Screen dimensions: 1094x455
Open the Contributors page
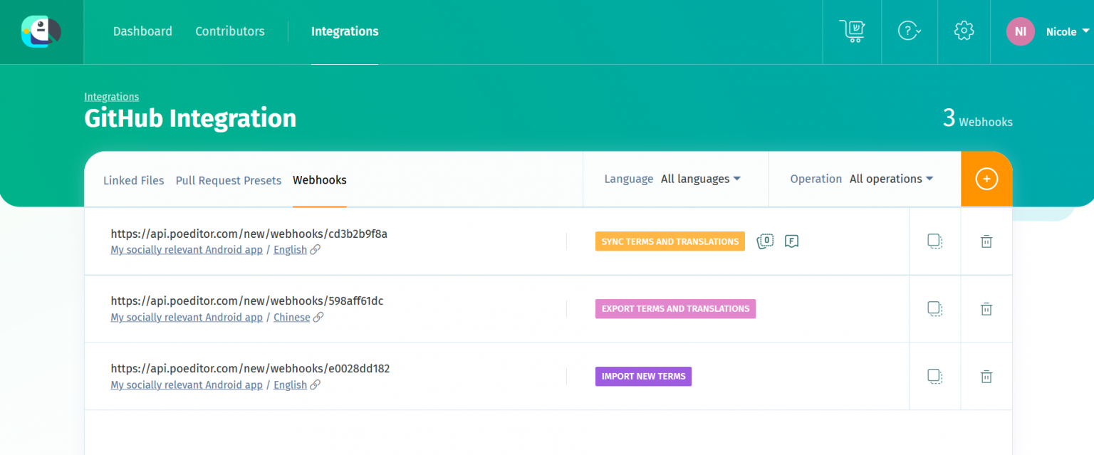pyautogui.click(x=229, y=31)
